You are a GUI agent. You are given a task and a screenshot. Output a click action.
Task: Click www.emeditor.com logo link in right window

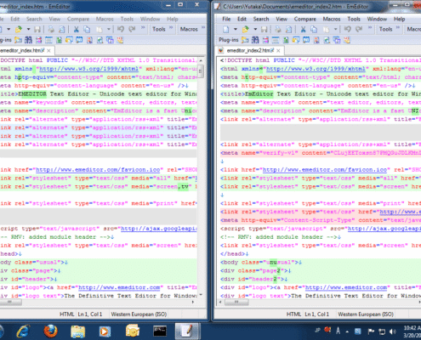click(x=346, y=287)
